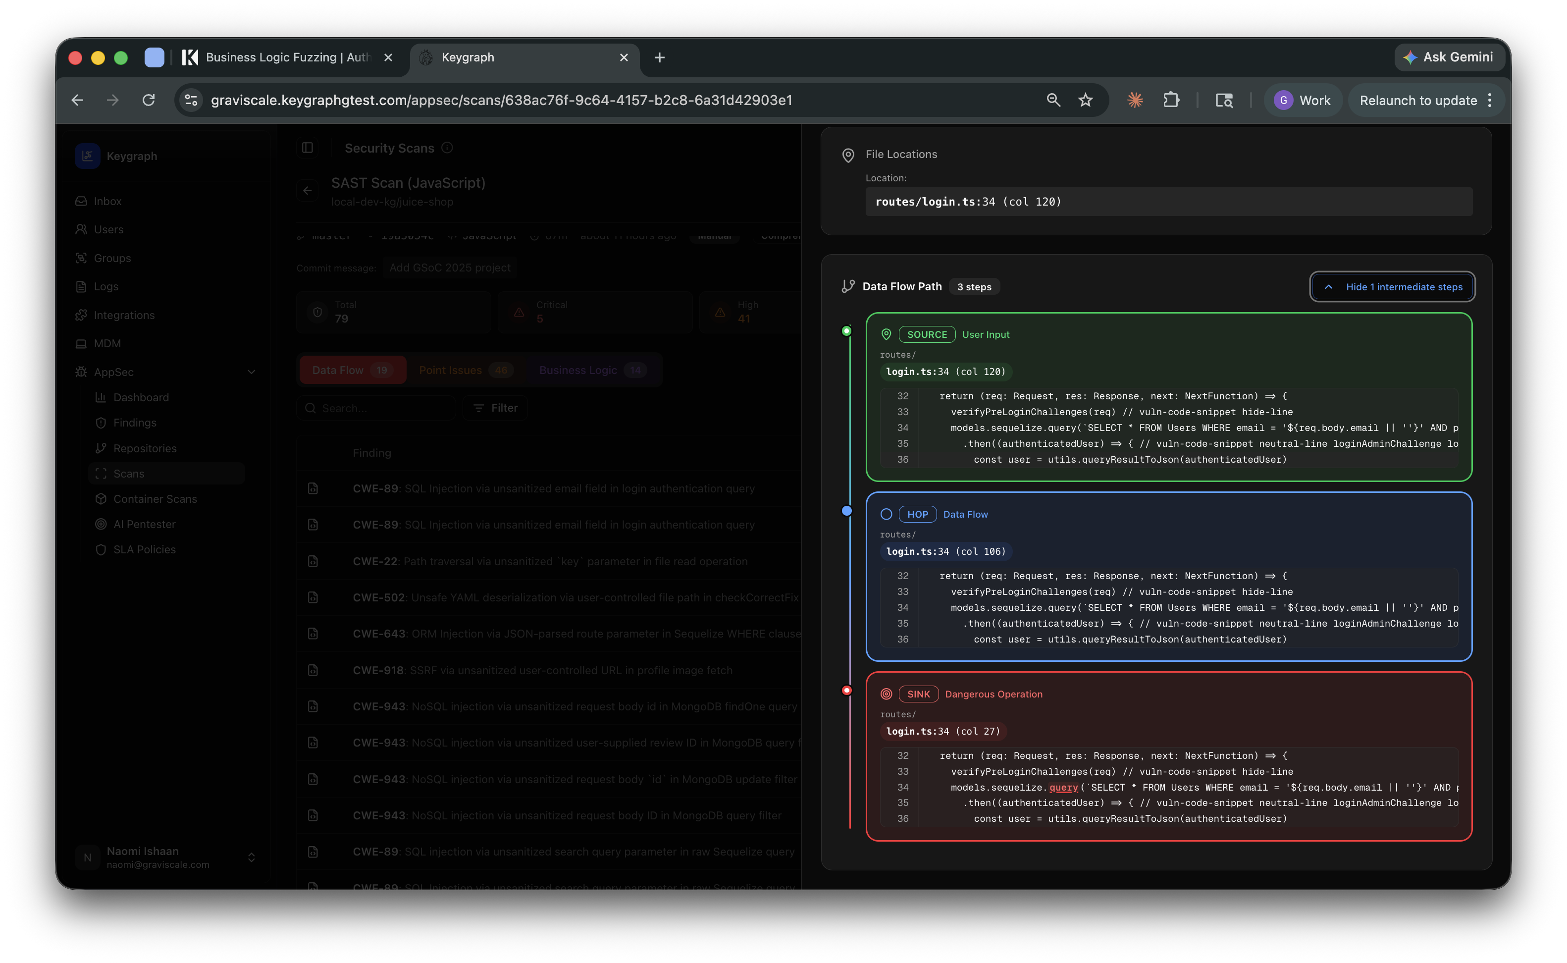Image resolution: width=1567 pixels, height=963 pixels.
Task: Open Chrome three-dot menu
Action: click(x=1489, y=100)
